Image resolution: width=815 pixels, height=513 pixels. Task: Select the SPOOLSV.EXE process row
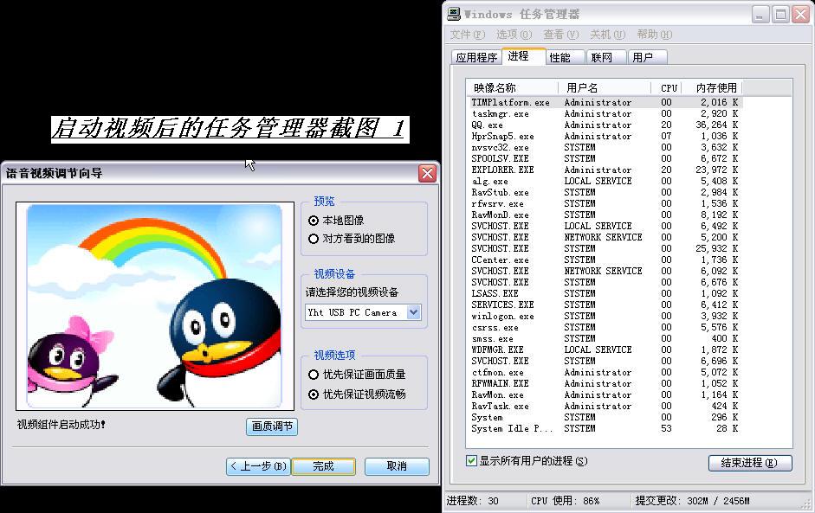point(605,159)
